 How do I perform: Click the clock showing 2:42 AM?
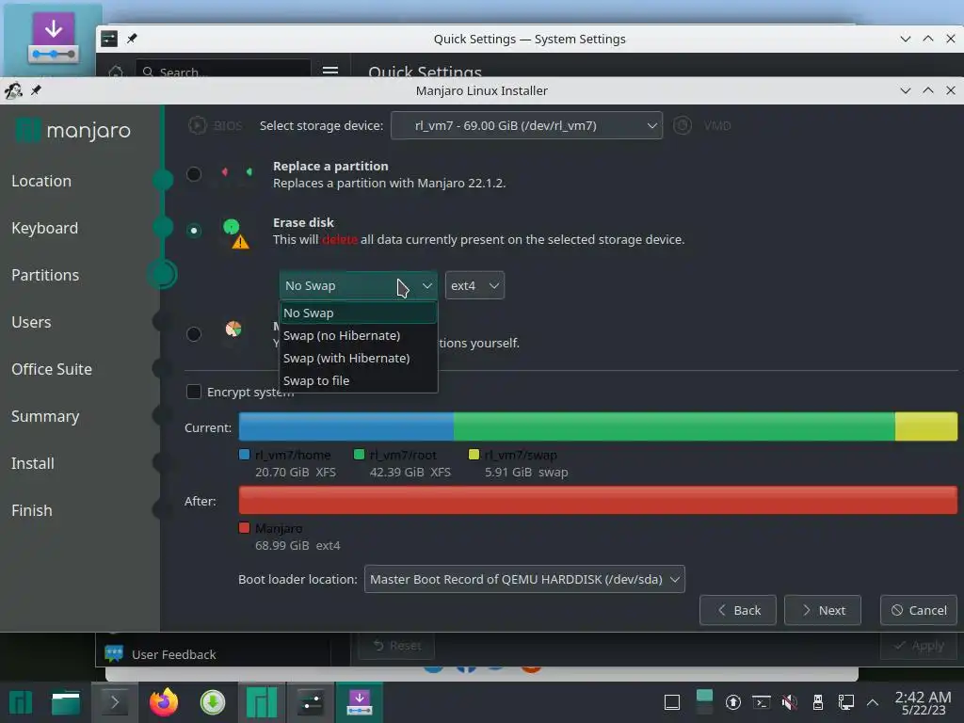tap(923, 702)
